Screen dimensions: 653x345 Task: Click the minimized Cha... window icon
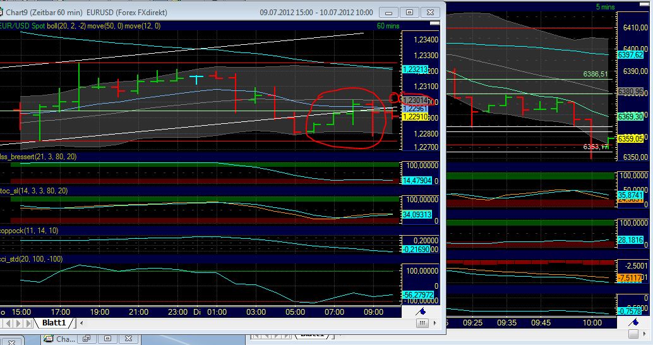tap(49, 339)
